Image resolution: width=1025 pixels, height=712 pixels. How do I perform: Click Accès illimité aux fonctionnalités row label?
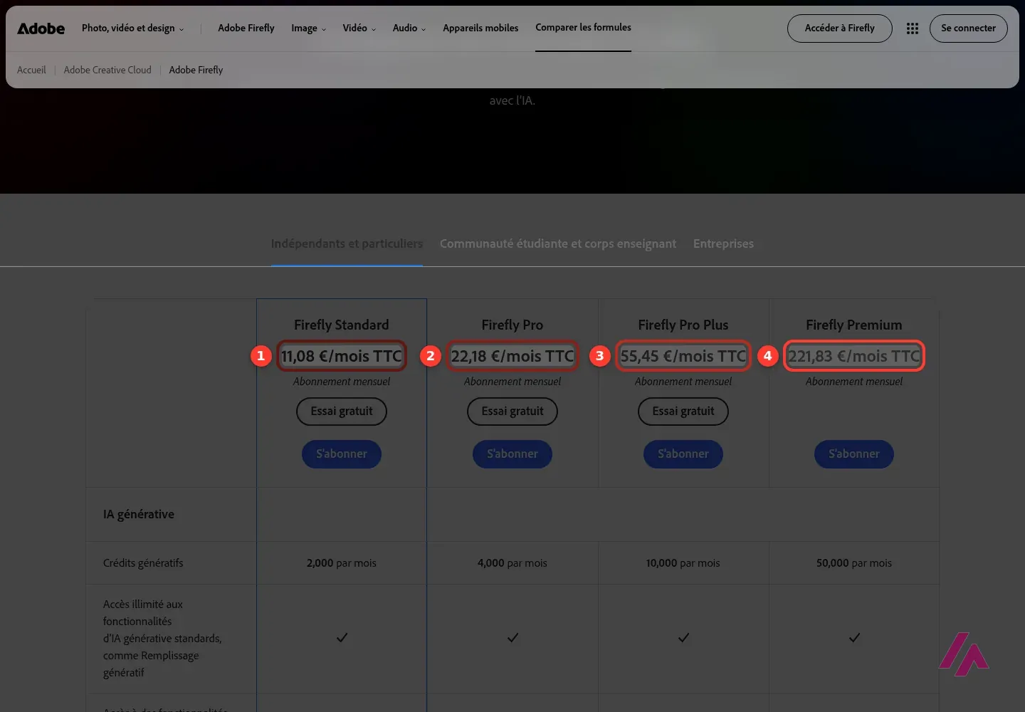(162, 638)
